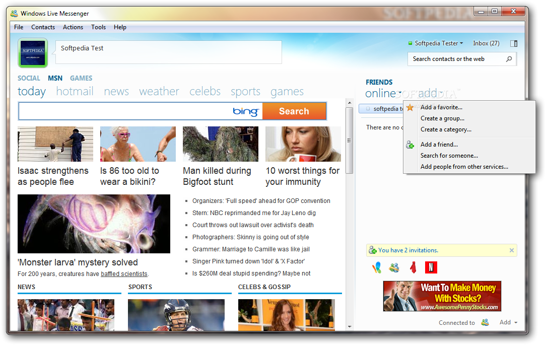546x345 pixels.
Task: Click the red tie icon
Action: 413,267
